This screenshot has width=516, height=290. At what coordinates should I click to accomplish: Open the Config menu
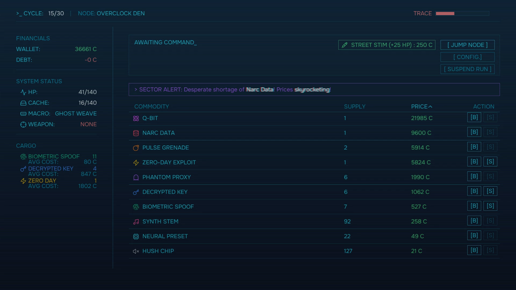(467, 57)
